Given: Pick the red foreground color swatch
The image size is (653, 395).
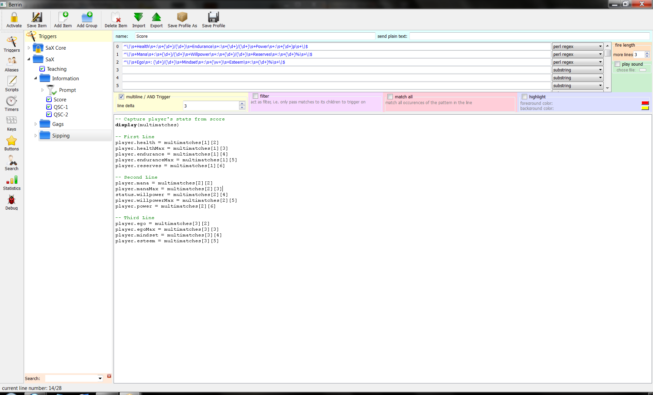Looking at the screenshot, I should pyautogui.click(x=645, y=103).
